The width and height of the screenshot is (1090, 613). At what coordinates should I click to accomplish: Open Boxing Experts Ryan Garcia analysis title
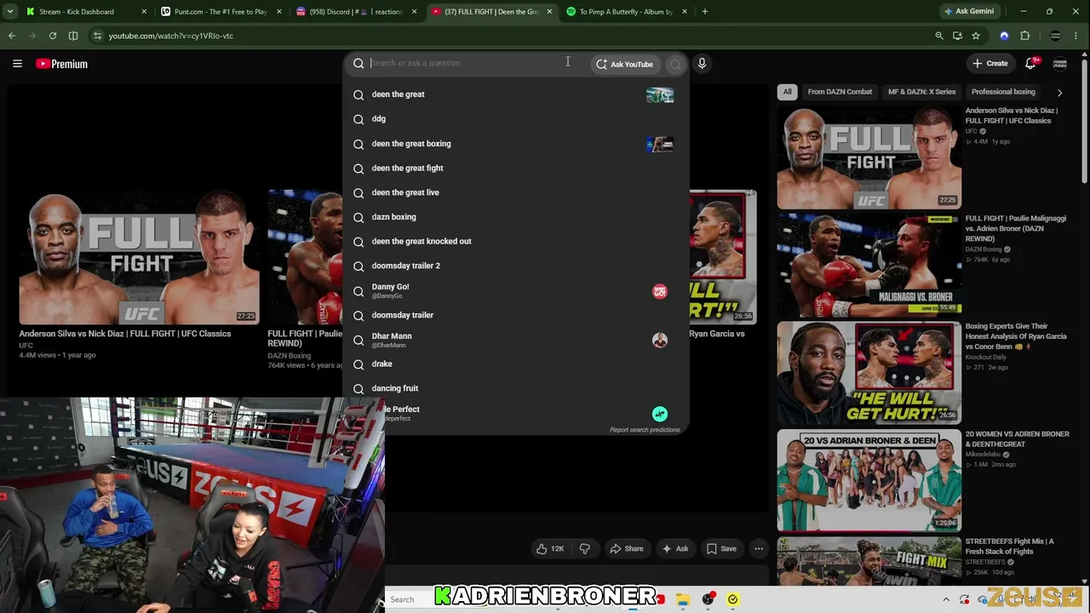pos(1016,336)
